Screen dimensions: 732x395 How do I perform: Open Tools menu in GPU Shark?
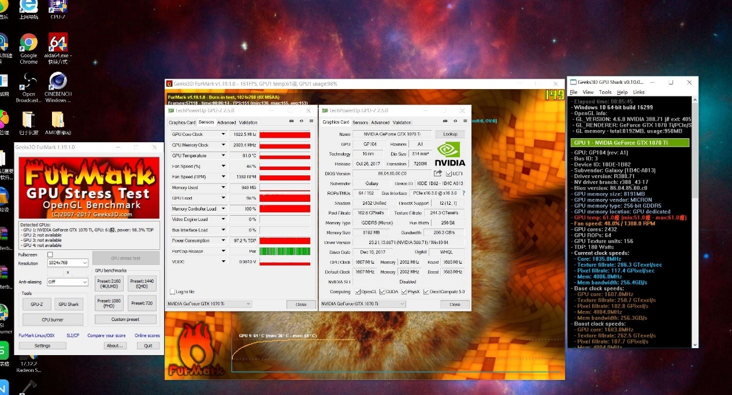click(605, 92)
